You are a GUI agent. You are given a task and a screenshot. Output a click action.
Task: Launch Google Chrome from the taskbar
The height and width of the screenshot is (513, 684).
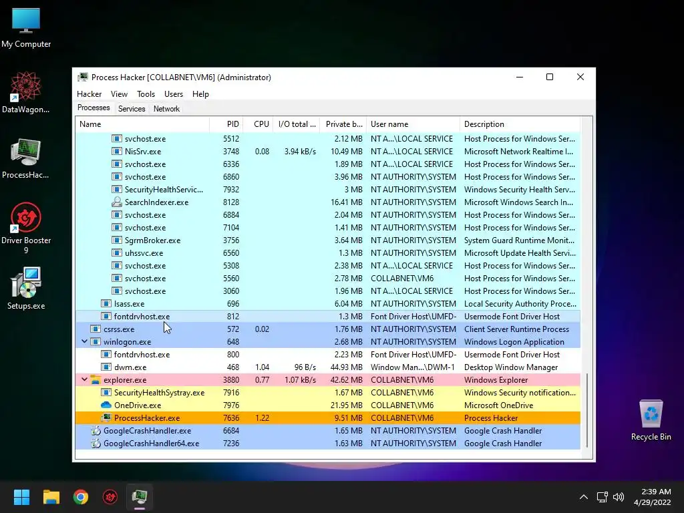pos(81,497)
